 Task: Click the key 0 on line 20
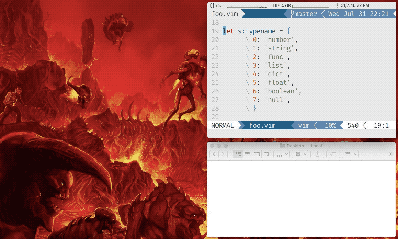[x=255, y=39]
